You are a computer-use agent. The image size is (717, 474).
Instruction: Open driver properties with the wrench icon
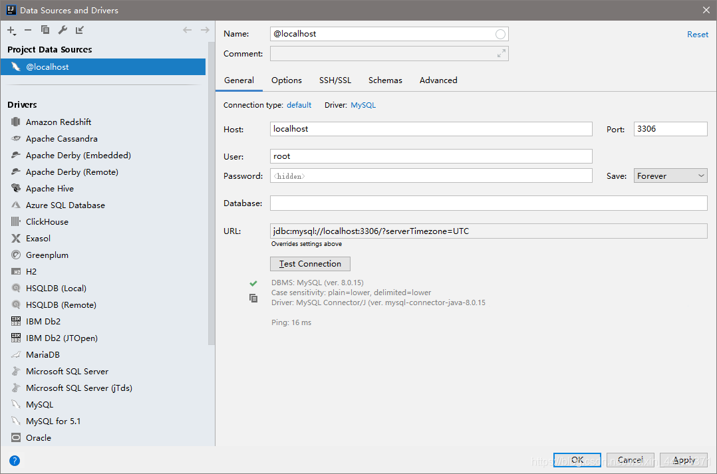(62, 30)
